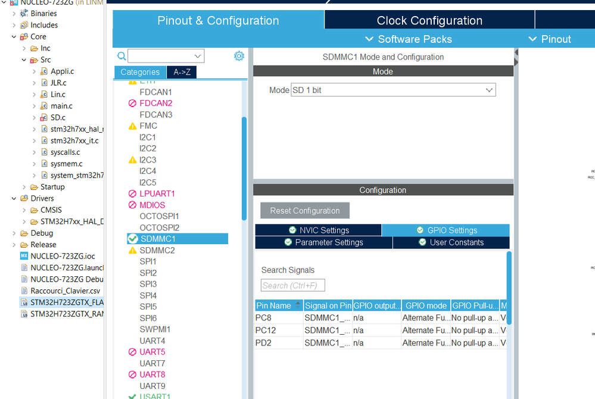Click the Search Signals input field

[x=293, y=285]
